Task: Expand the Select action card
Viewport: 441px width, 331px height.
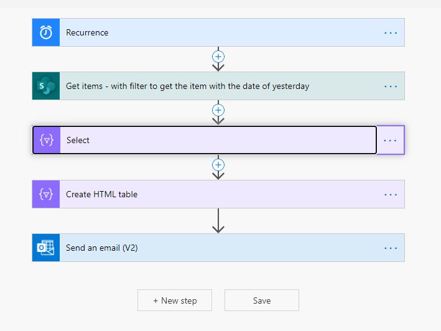Action: point(205,140)
